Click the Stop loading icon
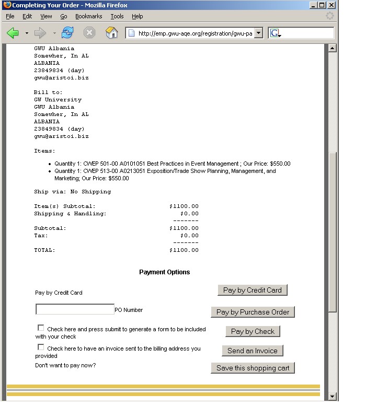This screenshot has height=418, width=366. tap(89, 33)
